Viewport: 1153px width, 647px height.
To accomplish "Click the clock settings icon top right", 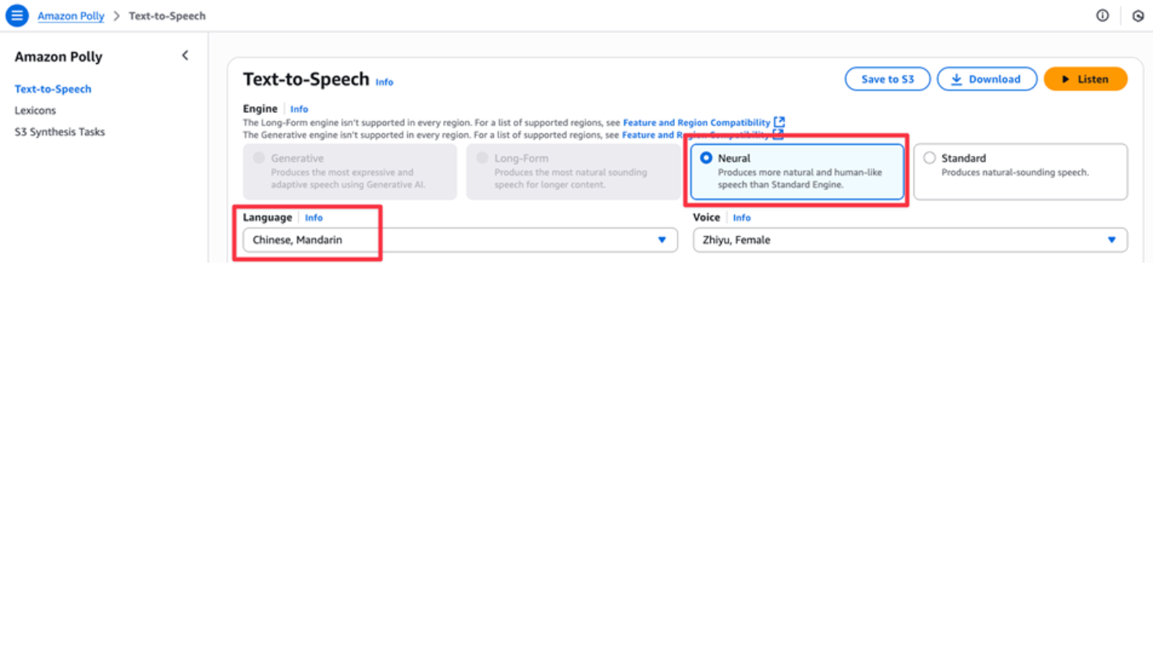I will coord(1138,16).
